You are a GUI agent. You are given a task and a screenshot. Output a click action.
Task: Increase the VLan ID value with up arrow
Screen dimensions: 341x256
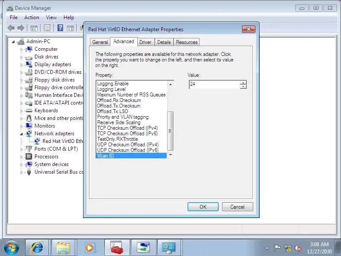click(x=243, y=82)
